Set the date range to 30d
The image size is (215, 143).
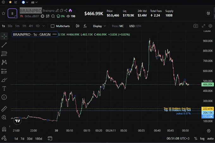point(29,139)
